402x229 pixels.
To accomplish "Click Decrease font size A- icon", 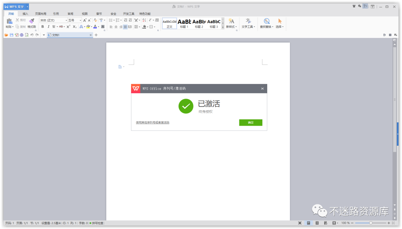I will click(x=89, y=20).
